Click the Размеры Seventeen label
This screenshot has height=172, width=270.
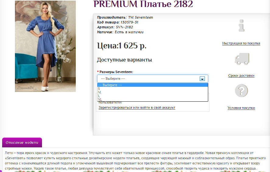click(x=116, y=72)
